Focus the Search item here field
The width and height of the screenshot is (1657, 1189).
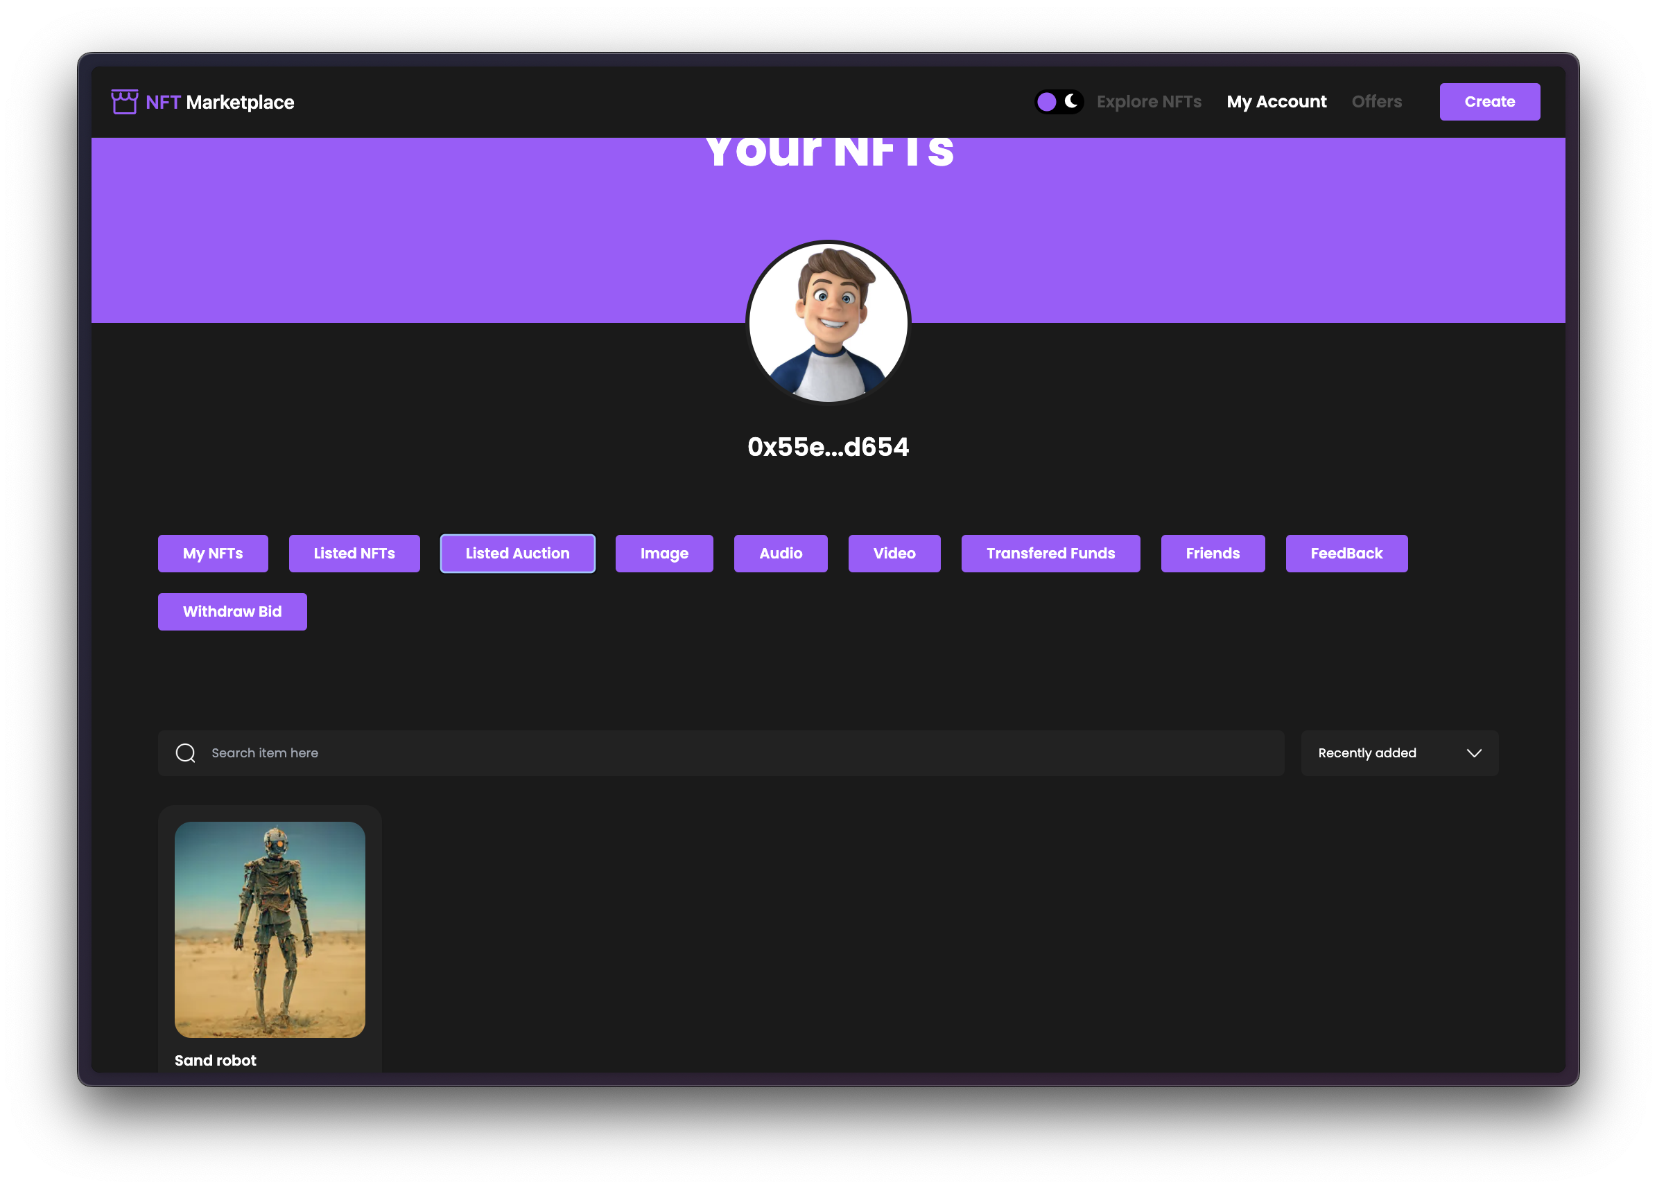(731, 753)
